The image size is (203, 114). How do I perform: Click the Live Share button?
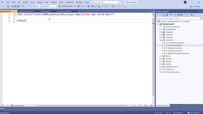tap(195, 6)
